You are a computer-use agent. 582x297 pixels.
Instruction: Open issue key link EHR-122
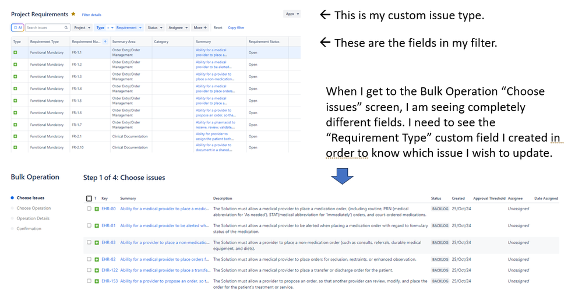(110, 270)
